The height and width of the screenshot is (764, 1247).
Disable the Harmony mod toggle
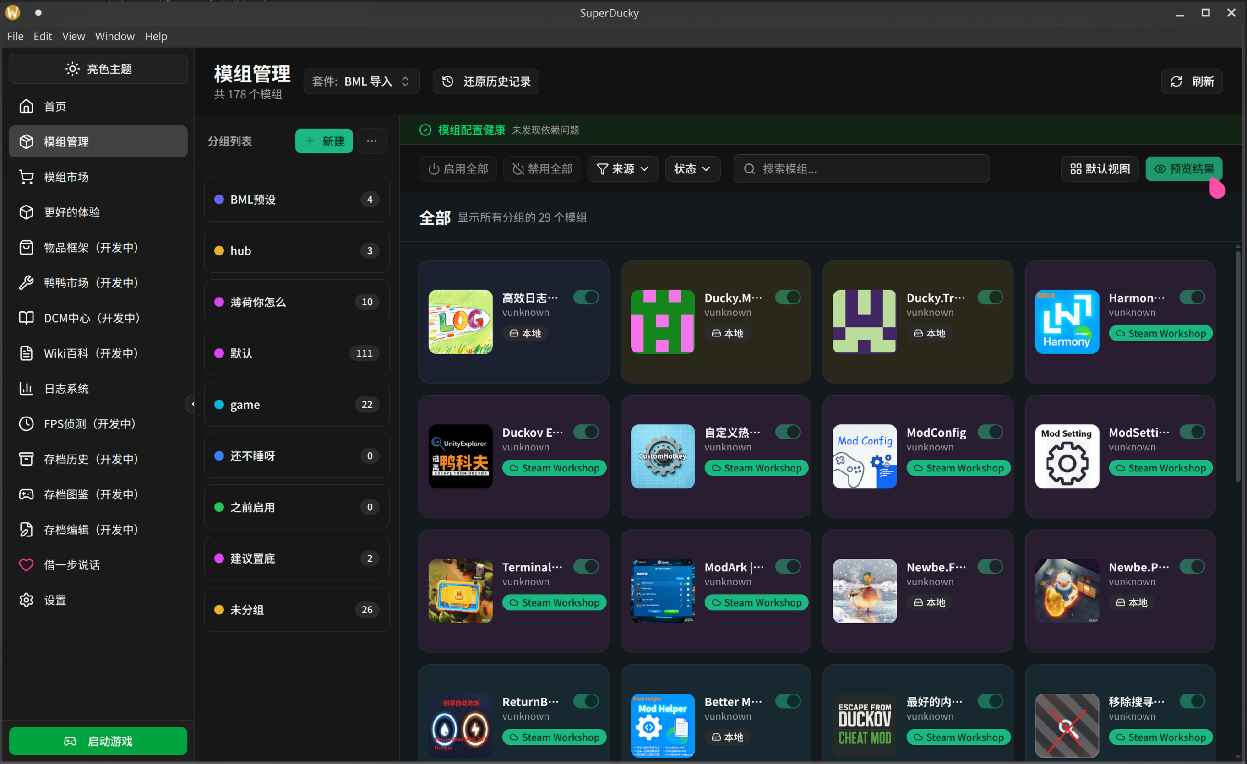(1193, 298)
